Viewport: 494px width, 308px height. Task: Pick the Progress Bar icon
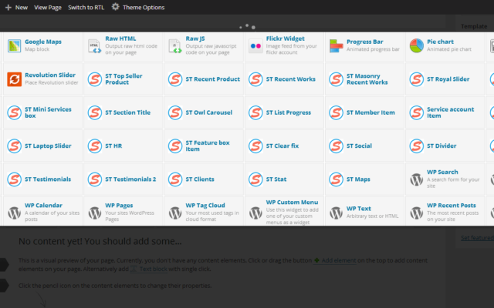pyautogui.click(x=336, y=46)
